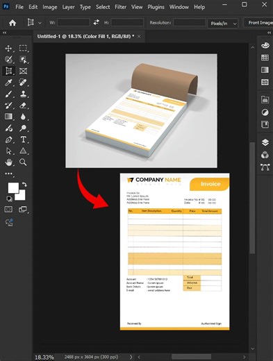Click the crop Height input field
The image size is (273, 361).
point(127,22)
